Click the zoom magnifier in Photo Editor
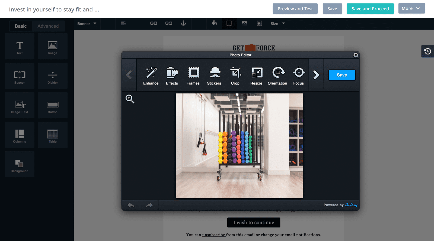The image size is (434, 241). (130, 99)
